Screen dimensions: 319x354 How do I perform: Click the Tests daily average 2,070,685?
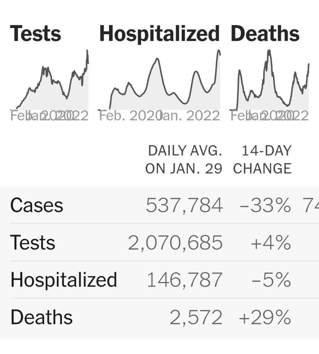tap(175, 242)
